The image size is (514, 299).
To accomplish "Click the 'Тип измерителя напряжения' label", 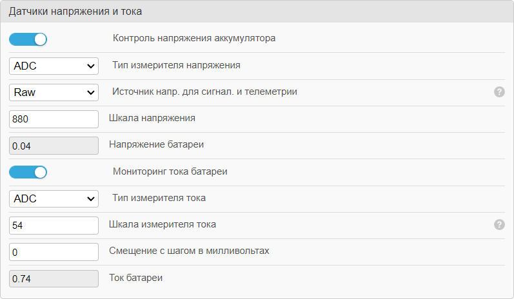I will 176,65.
